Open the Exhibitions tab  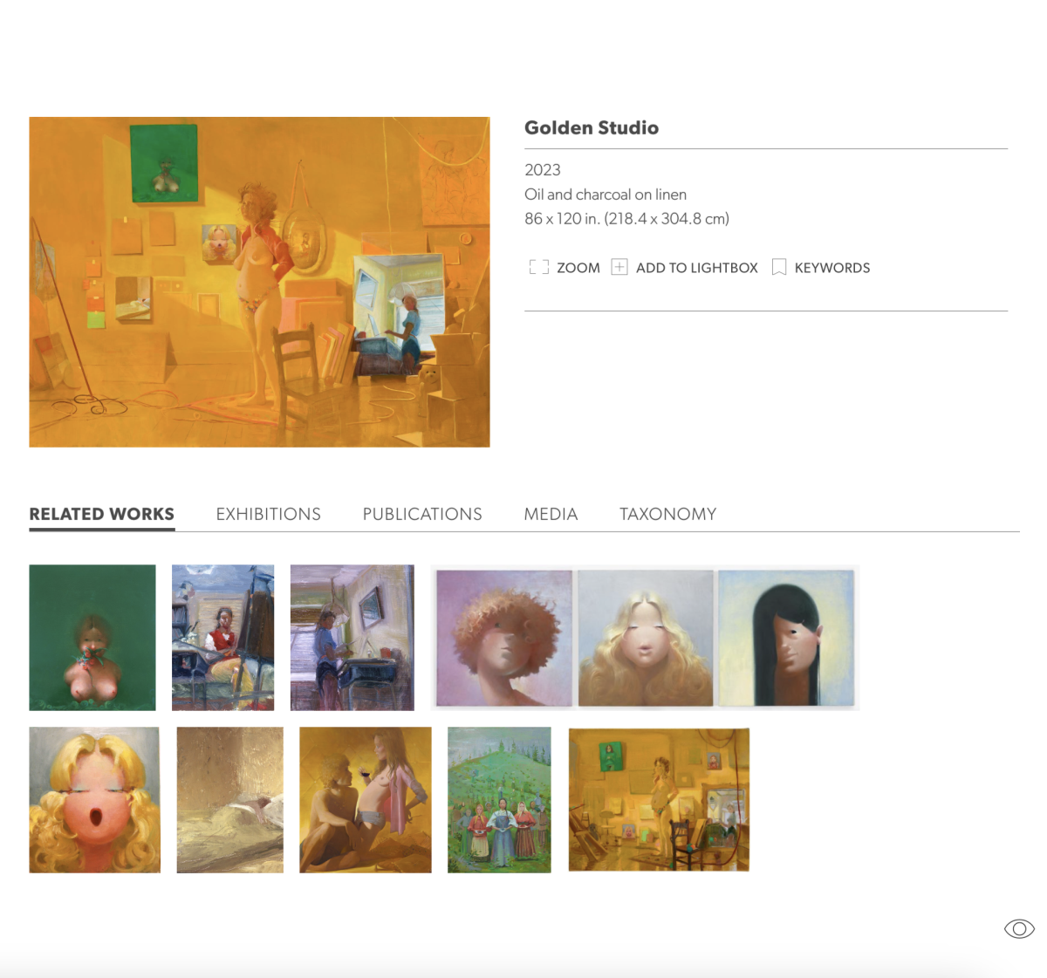point(268,515)
